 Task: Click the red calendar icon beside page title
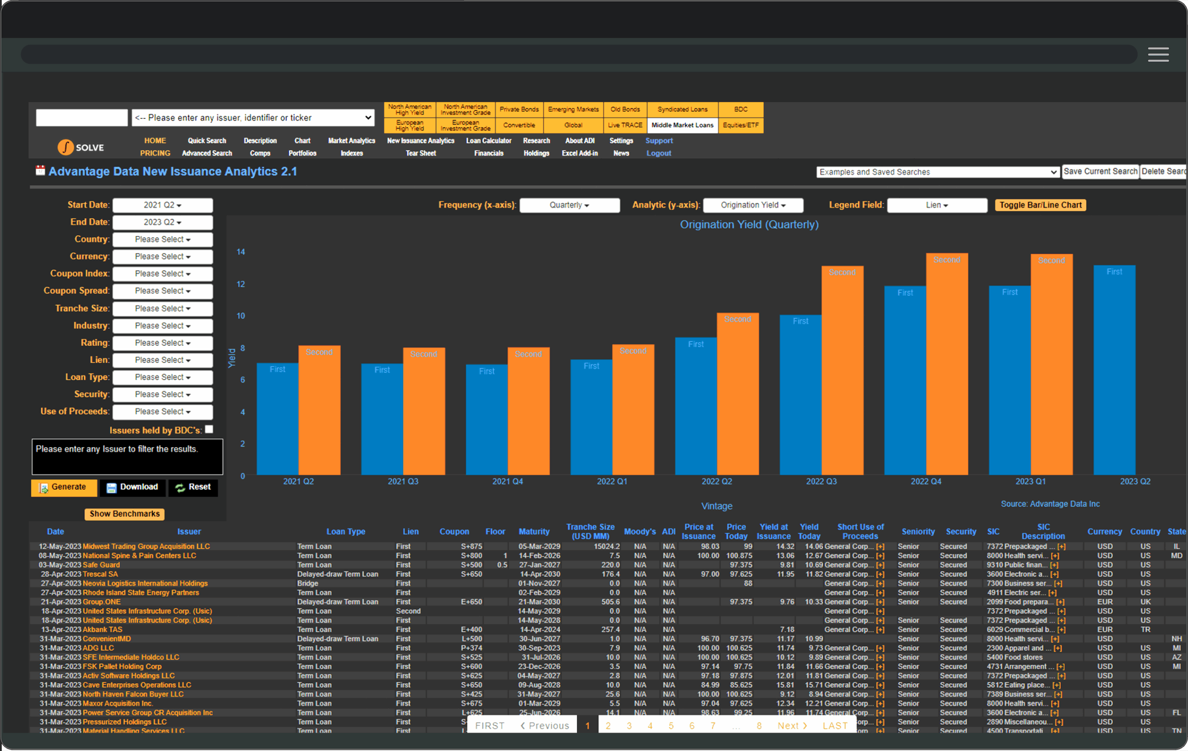[40, 171]
